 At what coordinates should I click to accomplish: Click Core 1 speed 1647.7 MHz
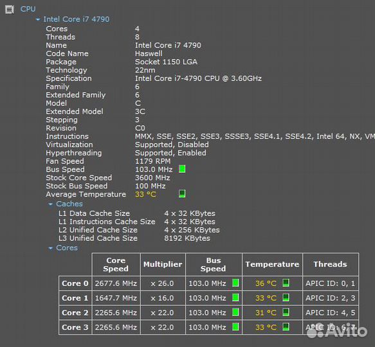tap(116, 298)
